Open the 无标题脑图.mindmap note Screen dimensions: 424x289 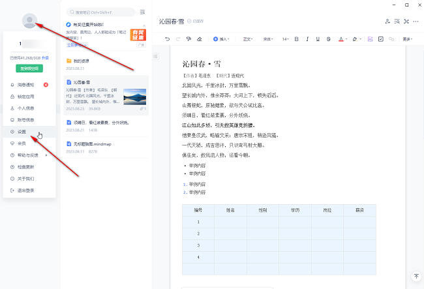[x=106, y=147]
